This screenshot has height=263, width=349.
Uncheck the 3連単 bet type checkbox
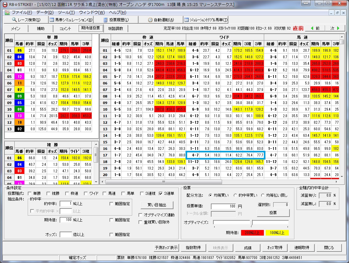pos(161,194)
